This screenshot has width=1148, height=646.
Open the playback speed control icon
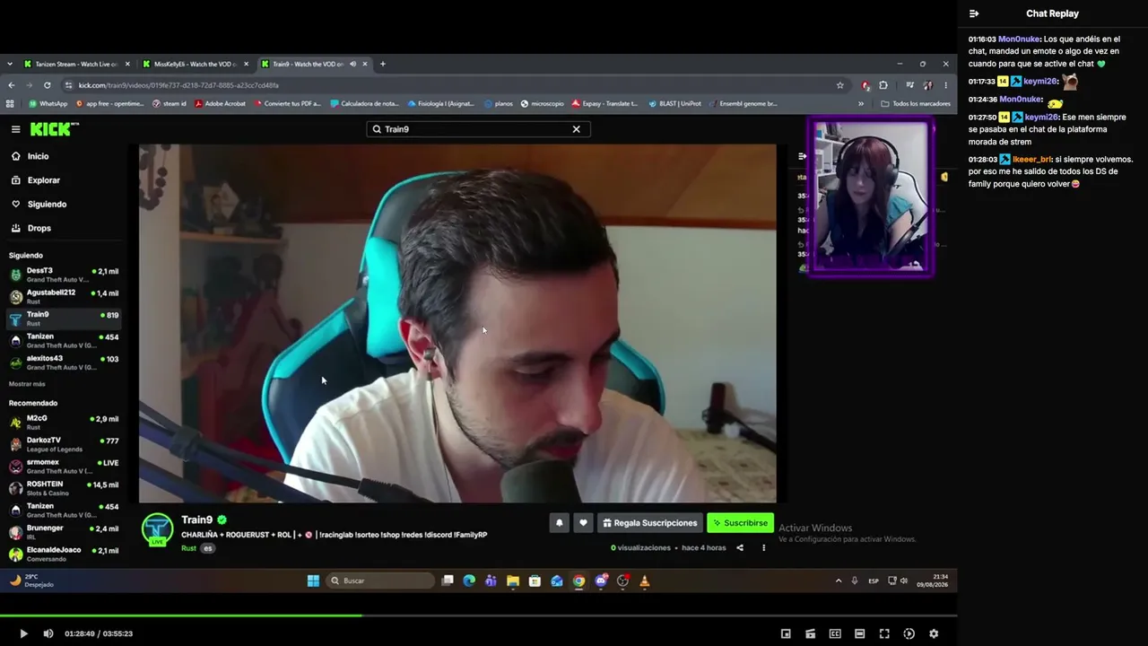click(909, 633)
